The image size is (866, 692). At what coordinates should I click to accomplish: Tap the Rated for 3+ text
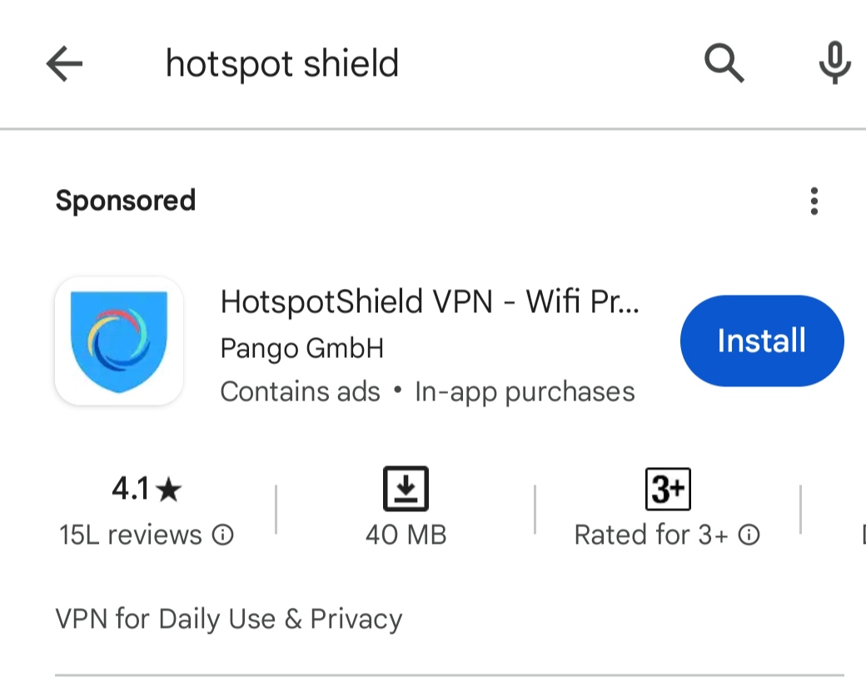pyautogui.click(x=651, y=535)
